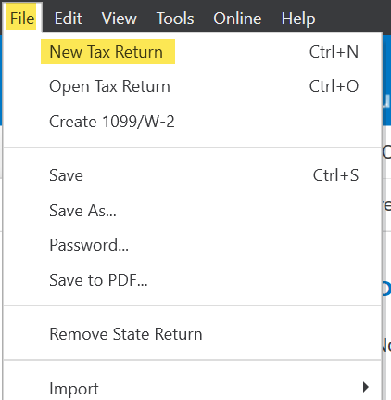Click the Ctrl+O shortcut label
391x400 pixels.
click(x=334, y=86)
